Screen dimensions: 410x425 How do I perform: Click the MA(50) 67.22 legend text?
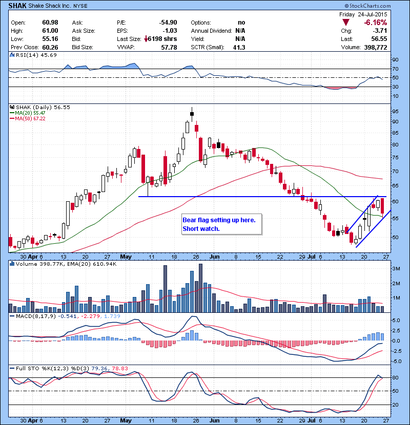click(30, 119)
